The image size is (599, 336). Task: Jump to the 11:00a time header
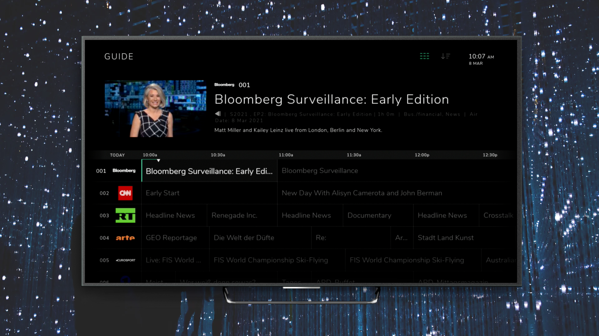click(286, 155)
